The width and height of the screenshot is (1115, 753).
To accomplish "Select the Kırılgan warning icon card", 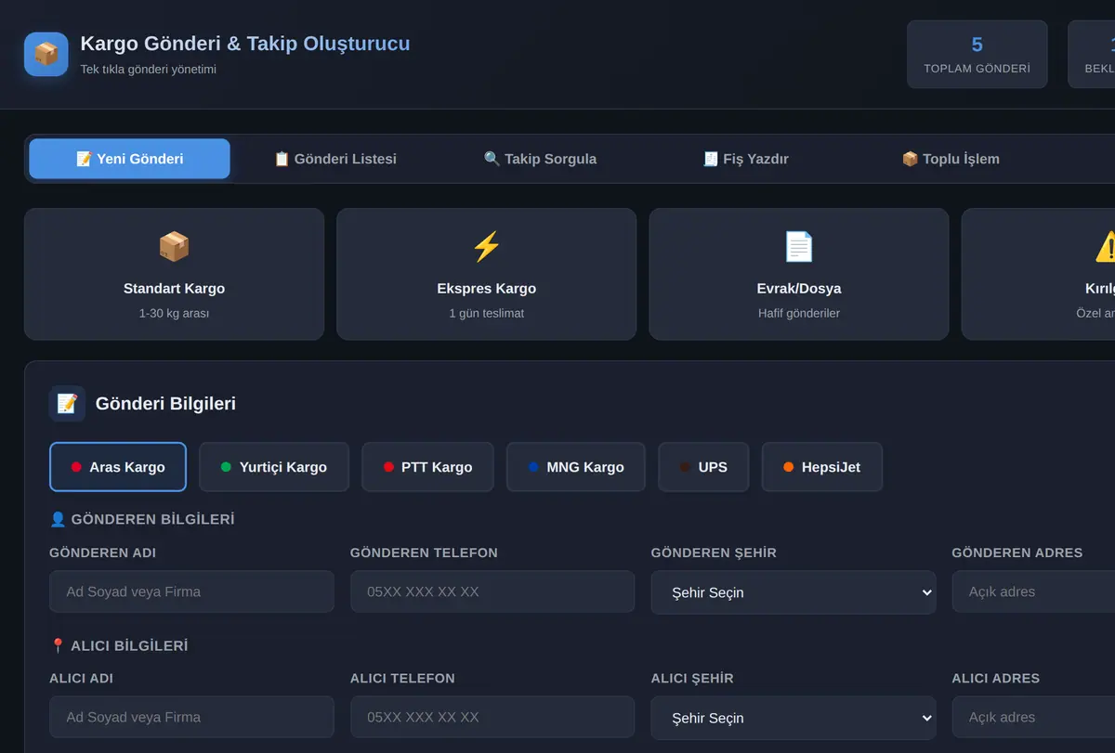I will point(1038,274).
